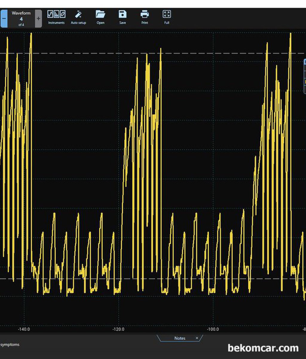Open the Instruments panel

point(56,17)
